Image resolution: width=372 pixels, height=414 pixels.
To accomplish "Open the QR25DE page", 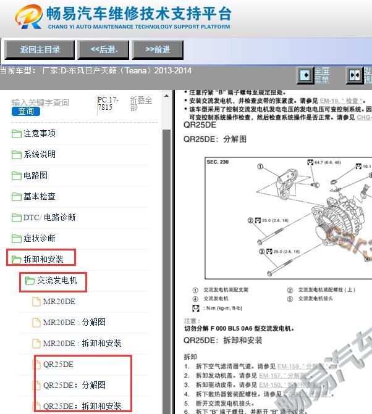I will pyautogui.click(x=59, y=365).
